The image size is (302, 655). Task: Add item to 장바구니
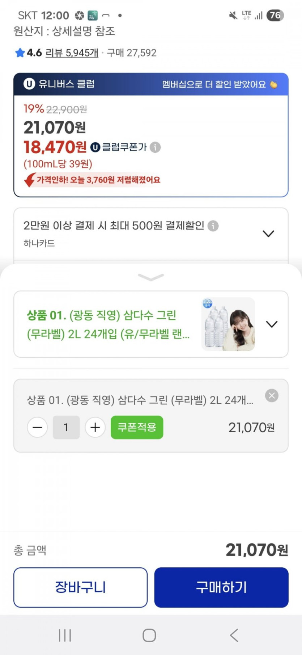(x=80, y=587)
